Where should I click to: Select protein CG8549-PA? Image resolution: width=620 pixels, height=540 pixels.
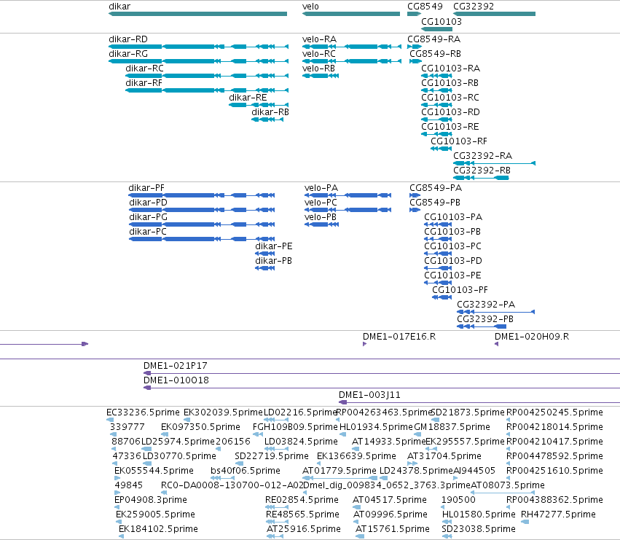[x=415, y=195]
